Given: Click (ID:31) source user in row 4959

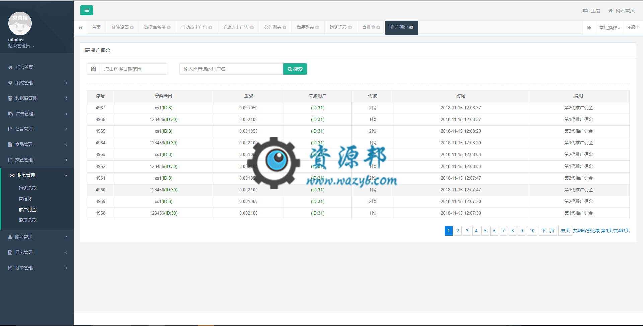Looking at the screenshot, I should pos(317,201).
